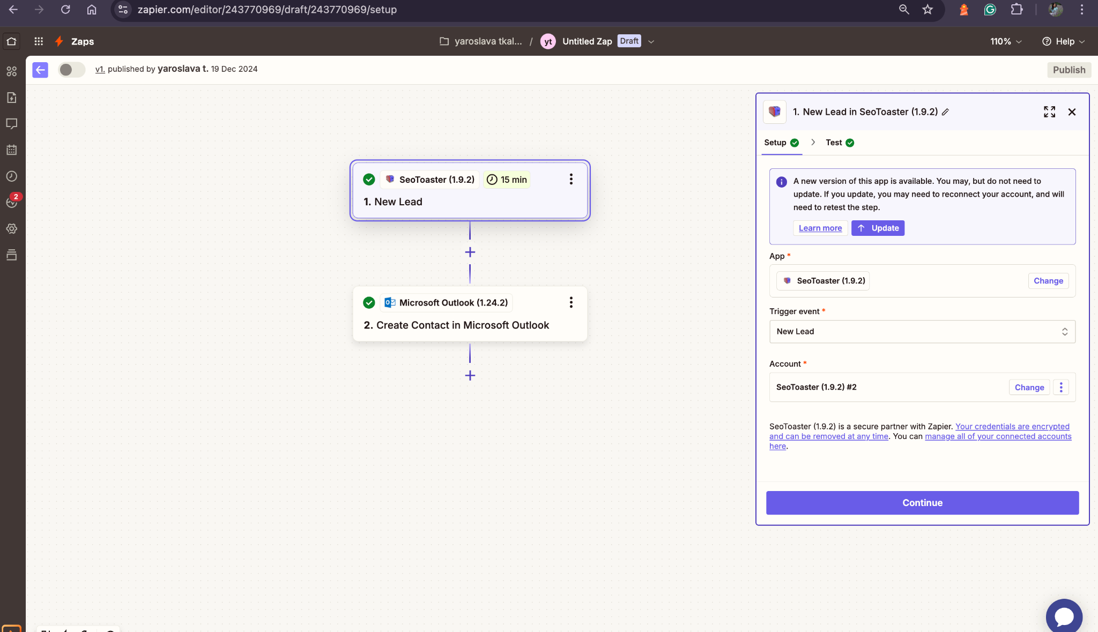Switch to the Setup tab
1098x632 pixels.
coord(781,143)
